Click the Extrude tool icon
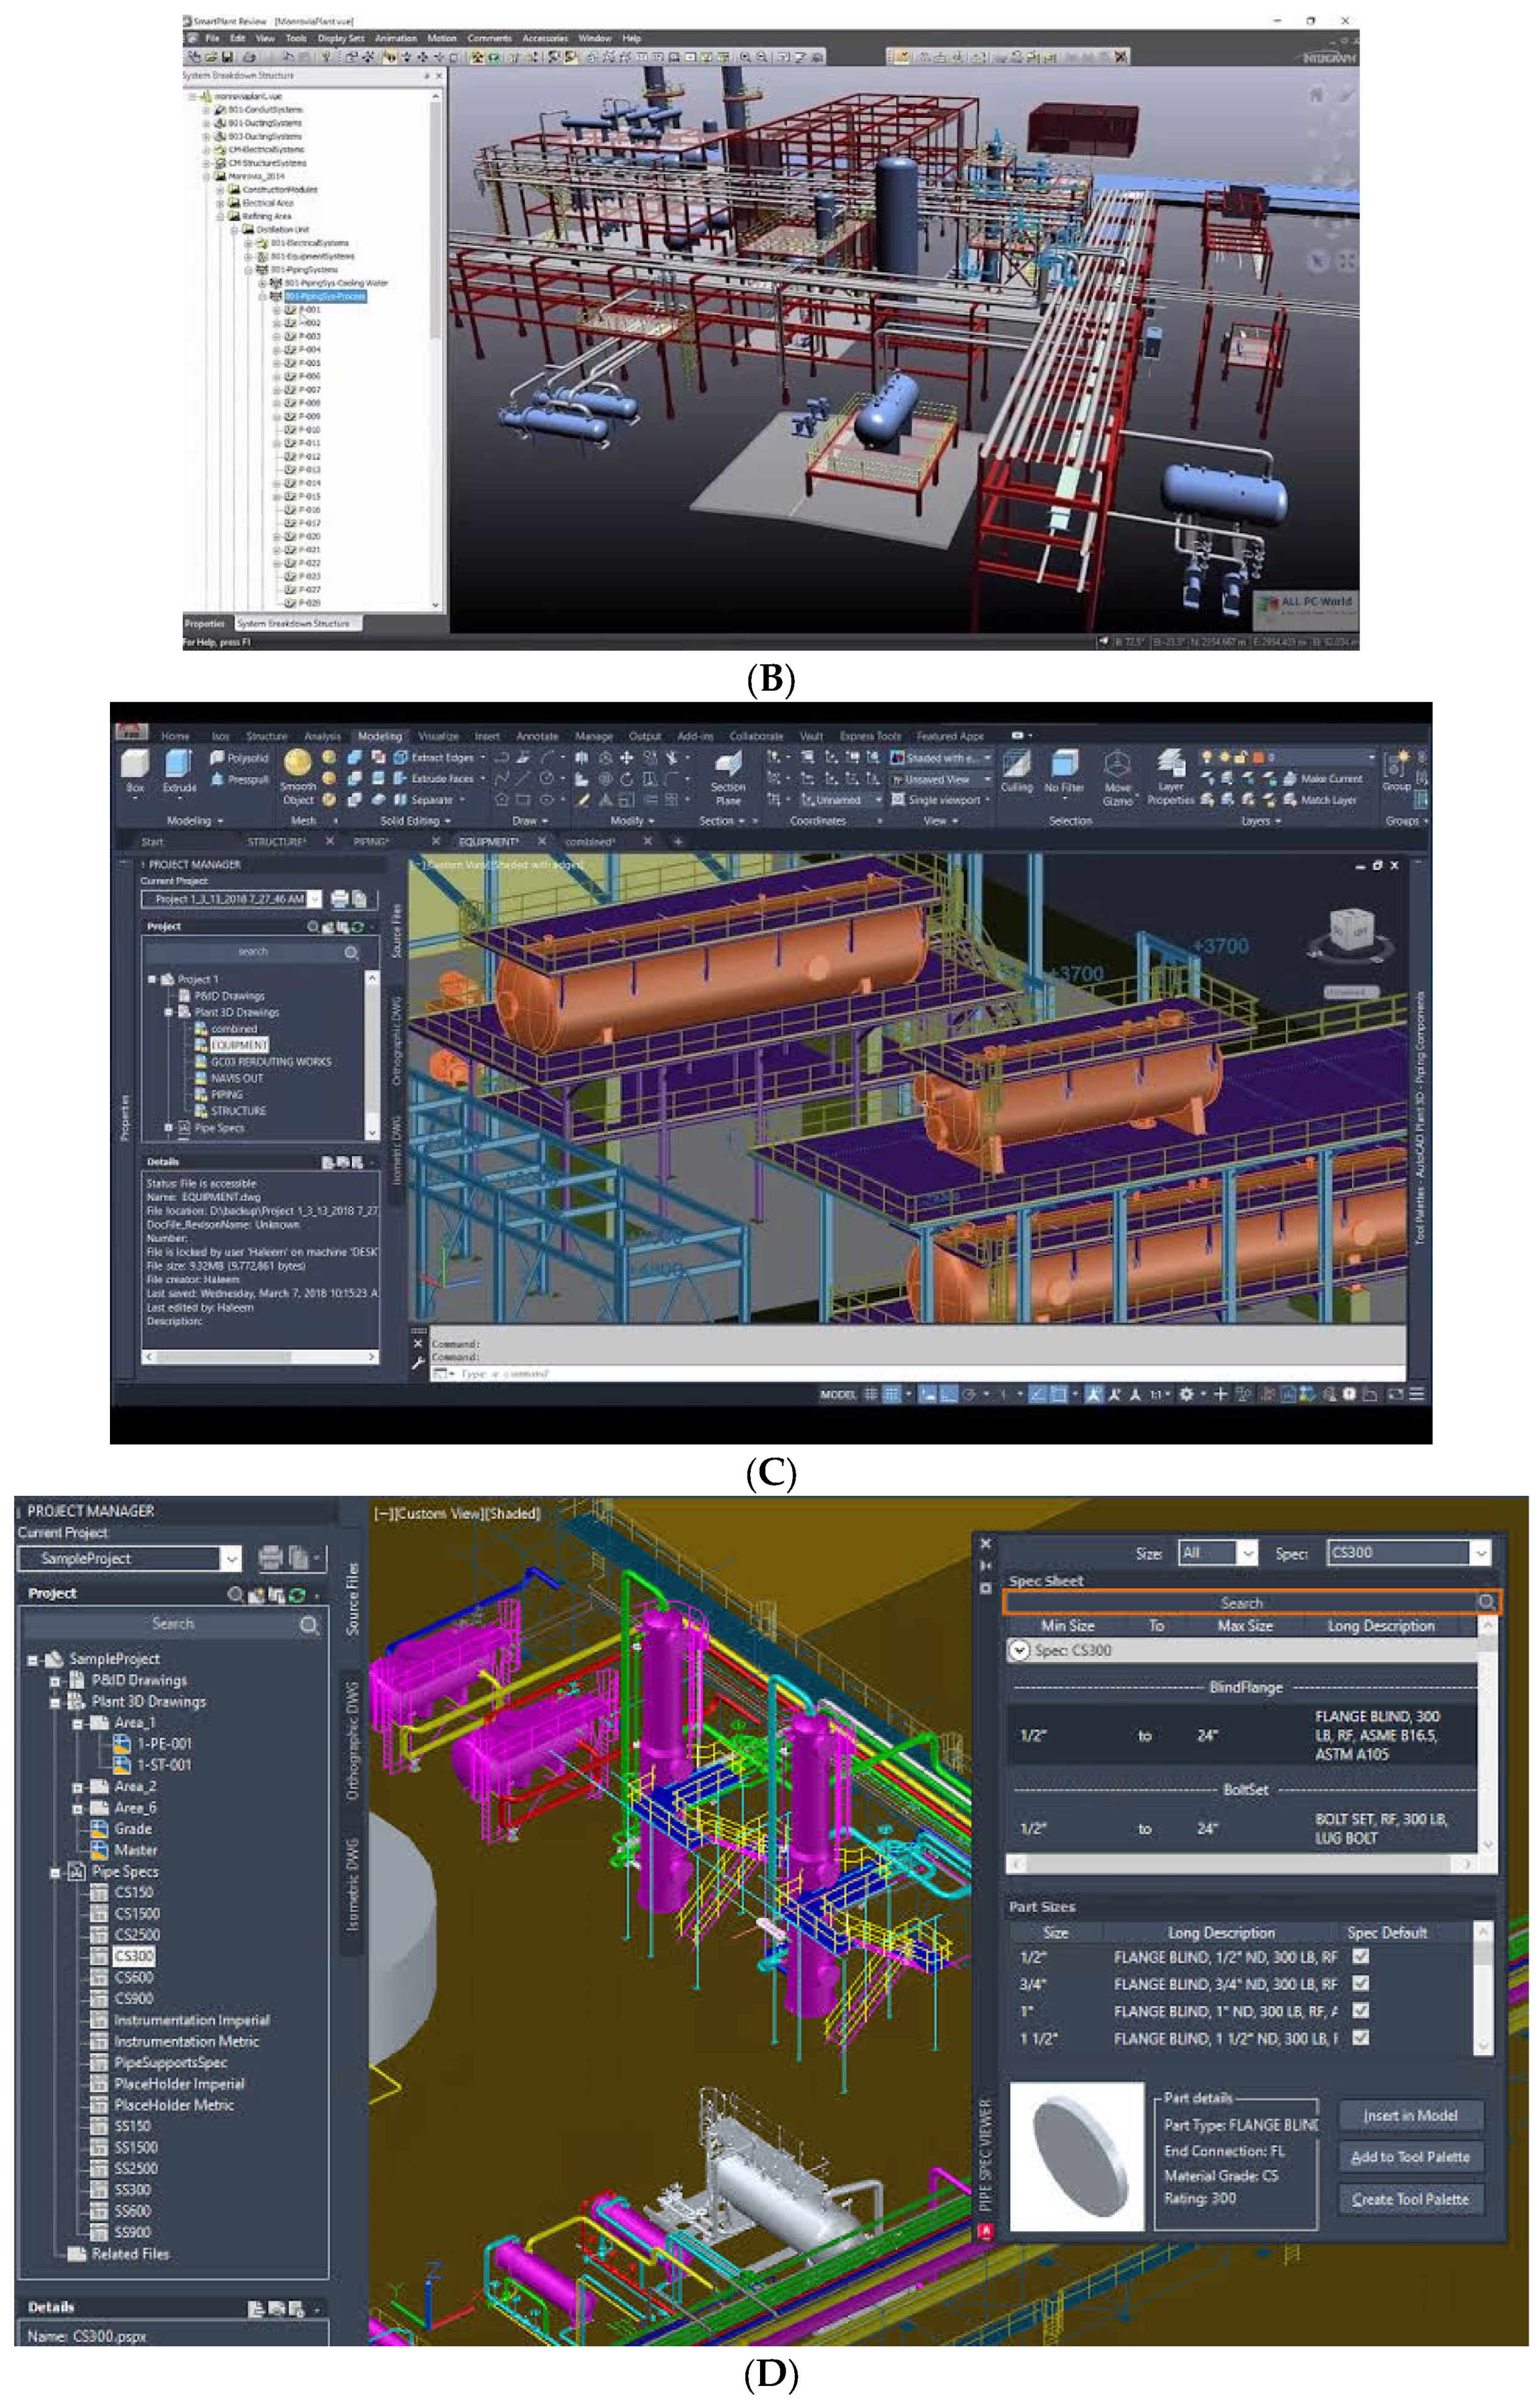Screen dimensions: 1540x2405 [x=179, y=764]
